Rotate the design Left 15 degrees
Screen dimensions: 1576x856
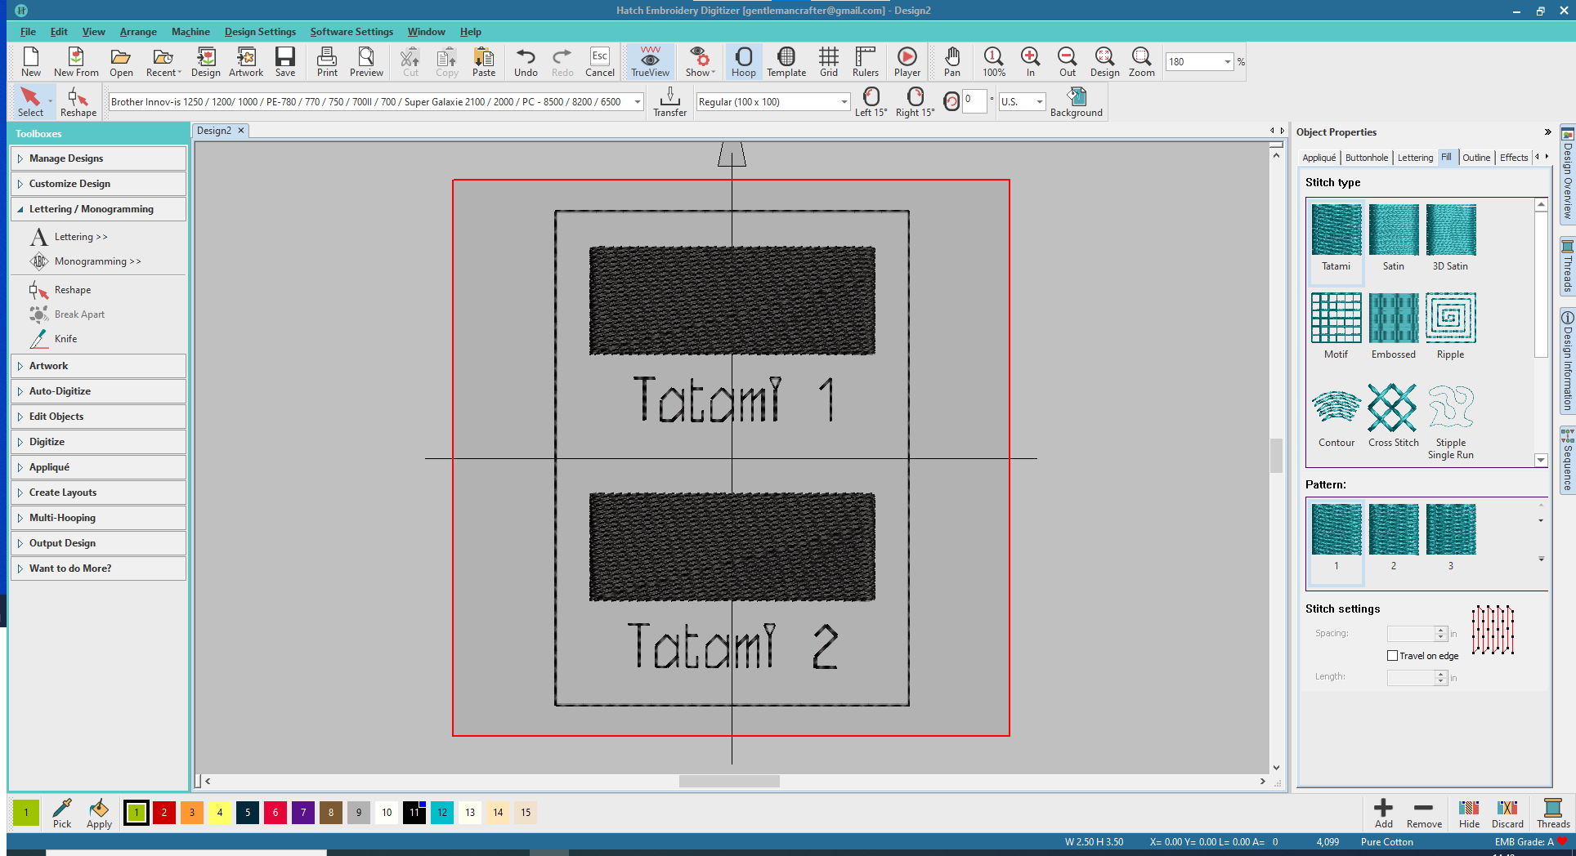871,102
